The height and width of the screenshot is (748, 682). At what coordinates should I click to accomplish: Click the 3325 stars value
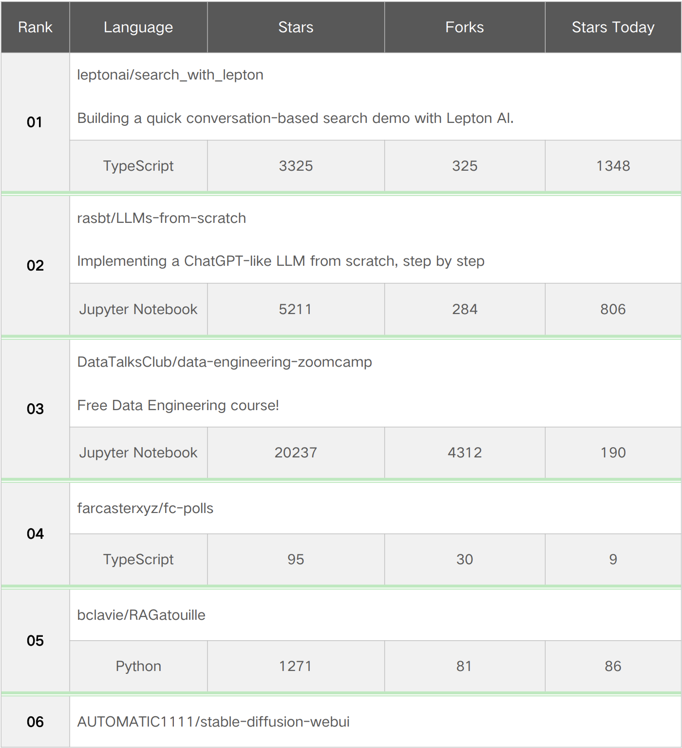point(296,166)
